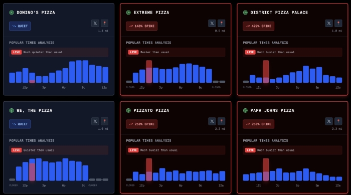
Task: Open map pin for Papa Johns Pizza
Action: tap(338, 121)
